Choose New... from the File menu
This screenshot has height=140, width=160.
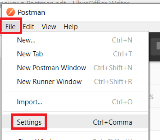pos(75,40)
